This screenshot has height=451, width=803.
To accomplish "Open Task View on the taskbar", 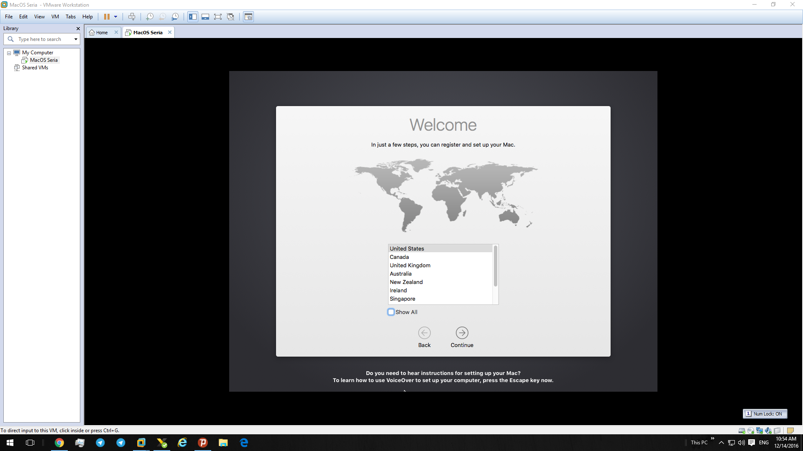I will pos(30,443).
